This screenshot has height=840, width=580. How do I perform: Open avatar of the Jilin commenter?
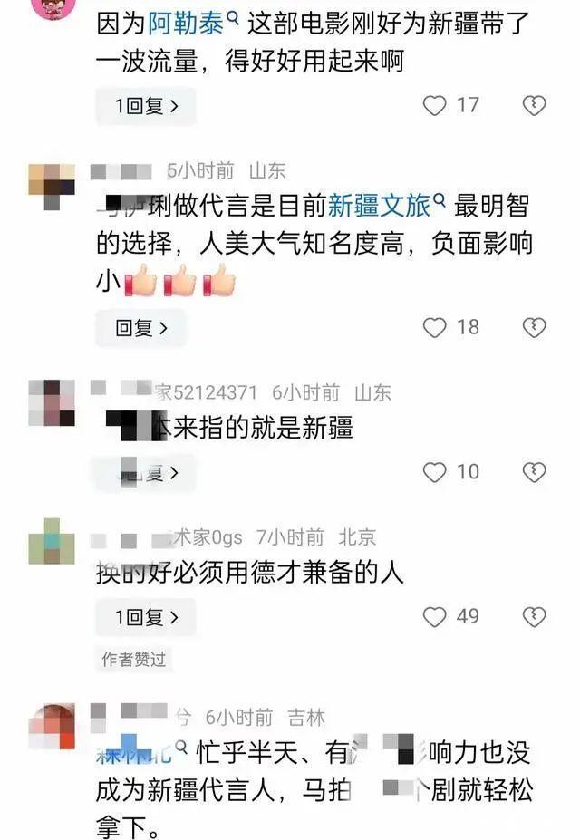coord(52,727)
